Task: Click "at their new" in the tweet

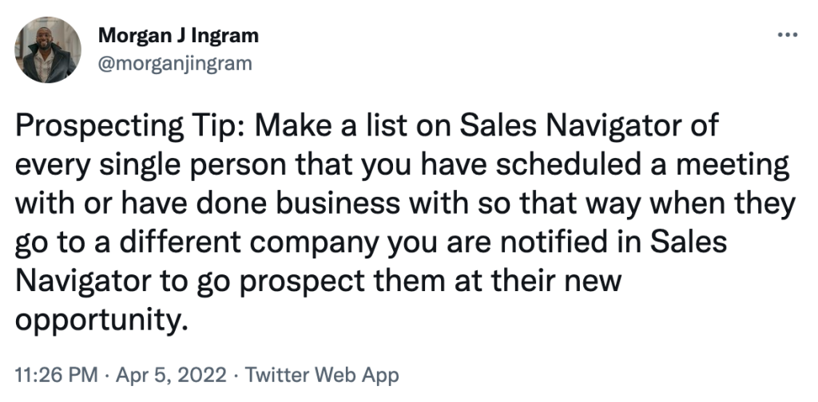Action: (538, 280)
